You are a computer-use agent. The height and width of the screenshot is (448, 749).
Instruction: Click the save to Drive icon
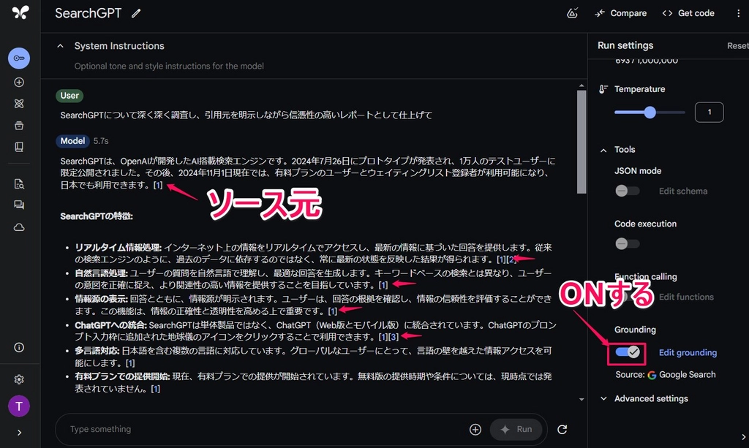pyautogui.click(x=572, y=13)
